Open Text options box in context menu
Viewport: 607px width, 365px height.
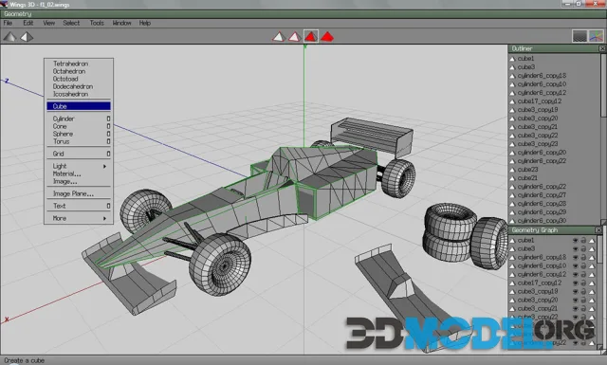(108, 206)
